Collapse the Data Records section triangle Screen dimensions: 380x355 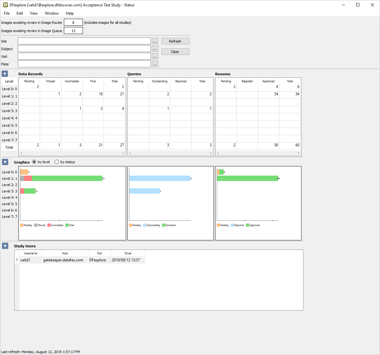[x=5, y=74]
